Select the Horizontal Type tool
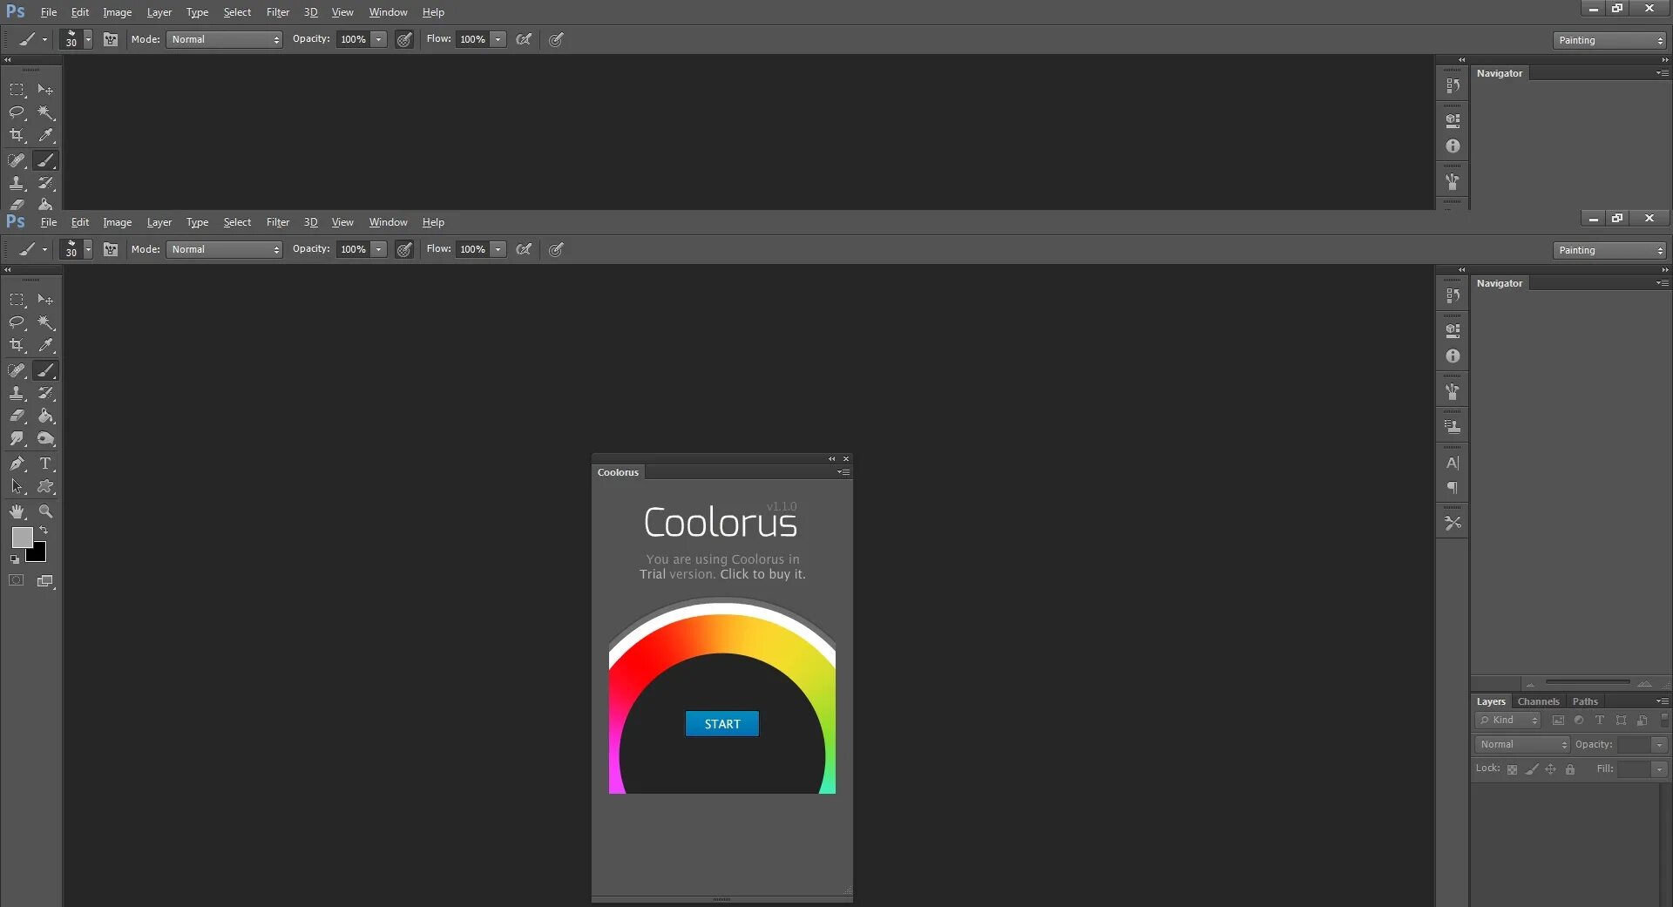This screenshot has width=1673, height=907. 45,464
